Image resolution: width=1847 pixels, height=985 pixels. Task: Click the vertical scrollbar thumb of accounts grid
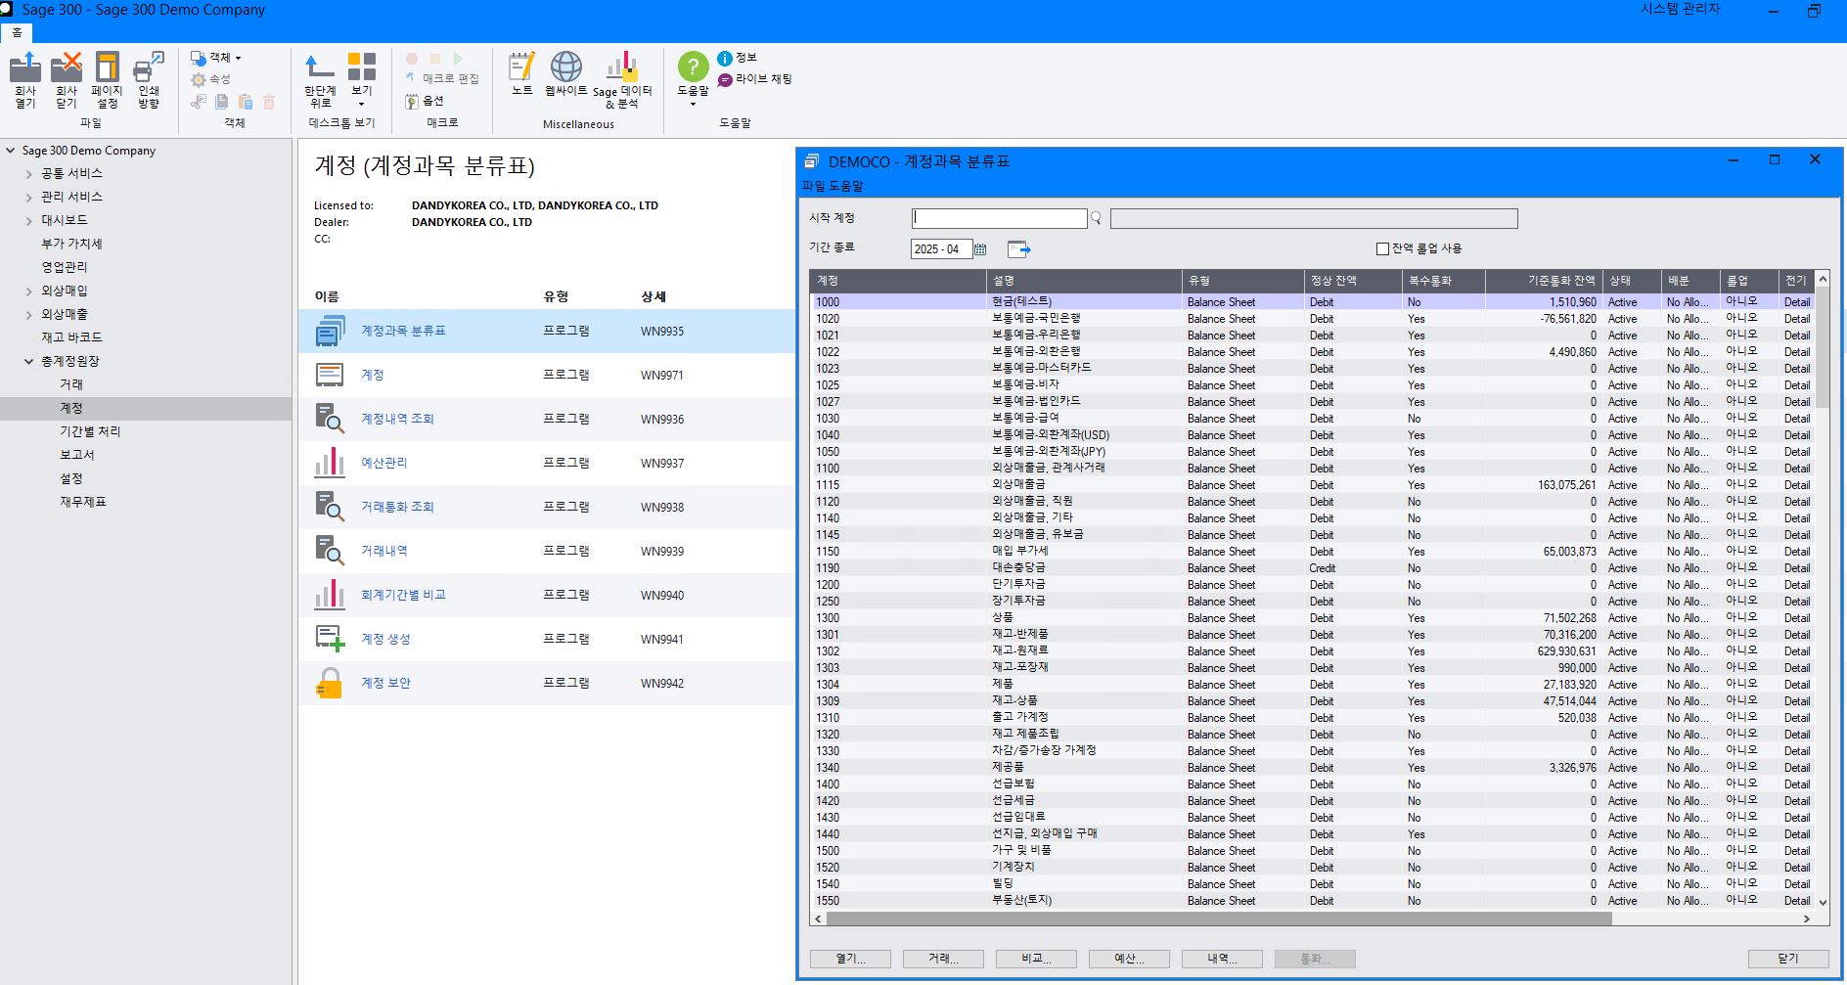(x=1823, y=347)
